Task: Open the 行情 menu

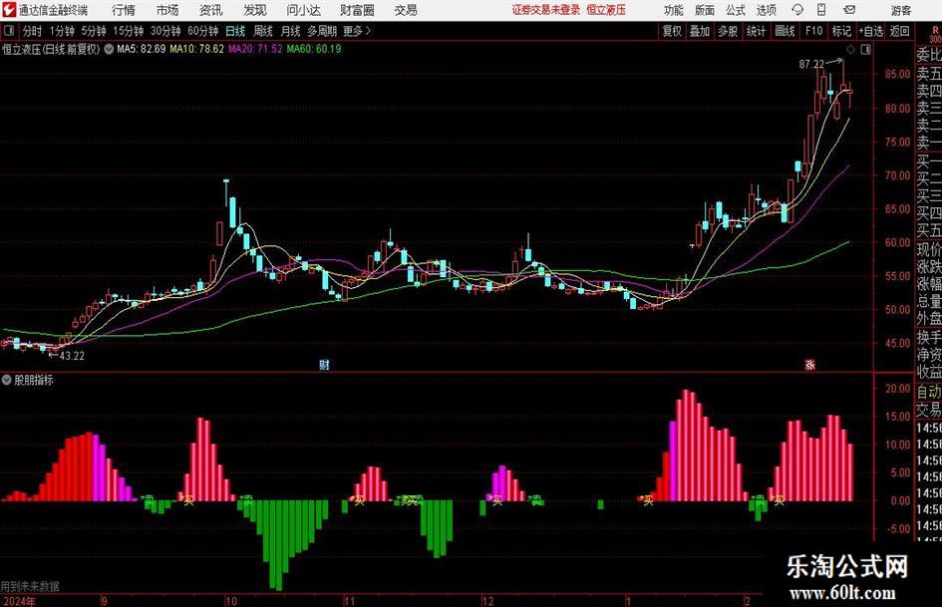Action: (124, 10)
